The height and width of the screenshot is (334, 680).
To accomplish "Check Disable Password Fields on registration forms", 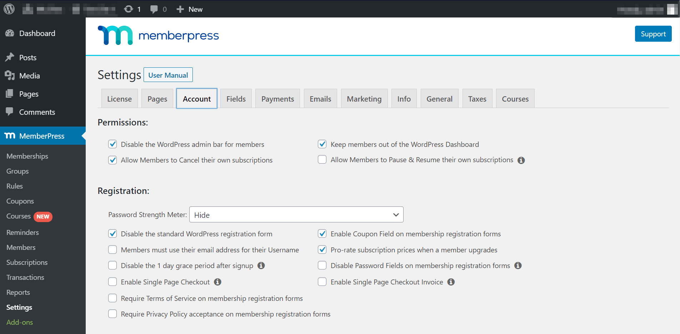I will (x=322, y=265).
